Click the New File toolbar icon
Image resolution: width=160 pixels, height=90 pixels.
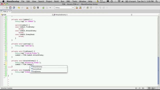(x=3, y=8)
